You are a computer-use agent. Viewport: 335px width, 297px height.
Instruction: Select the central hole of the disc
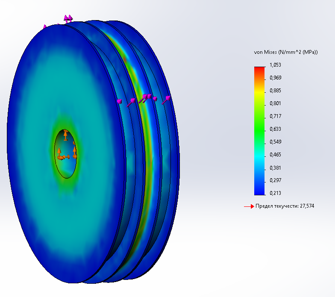[66, 154]
